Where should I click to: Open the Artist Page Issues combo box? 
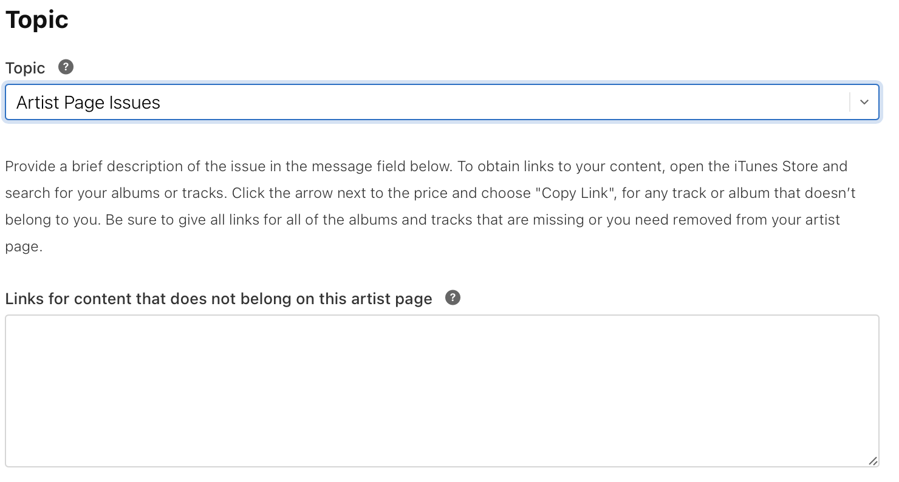[x=425, y=102]
